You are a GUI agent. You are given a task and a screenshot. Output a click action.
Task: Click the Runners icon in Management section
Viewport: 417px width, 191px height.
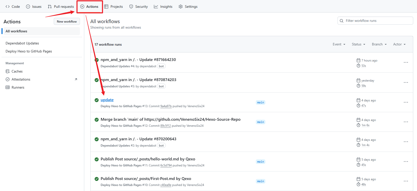click(8, 88)
